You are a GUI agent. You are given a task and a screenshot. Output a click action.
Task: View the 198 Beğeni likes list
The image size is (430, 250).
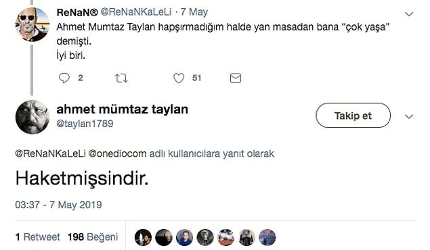93,237
